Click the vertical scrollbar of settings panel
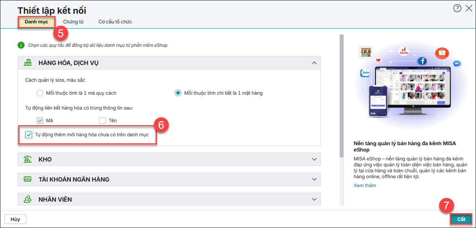Viewport: 476px width, 228px height. [x=341, y=97]
